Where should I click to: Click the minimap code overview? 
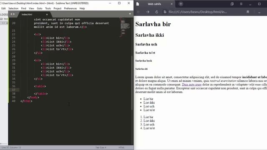point(125,27)
